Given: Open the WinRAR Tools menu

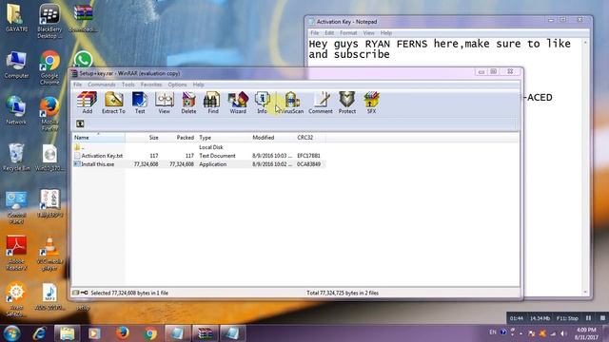Looking at the screenshot, I should 128,85.
